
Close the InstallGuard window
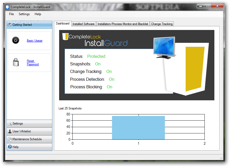click(x=217, y=6)
